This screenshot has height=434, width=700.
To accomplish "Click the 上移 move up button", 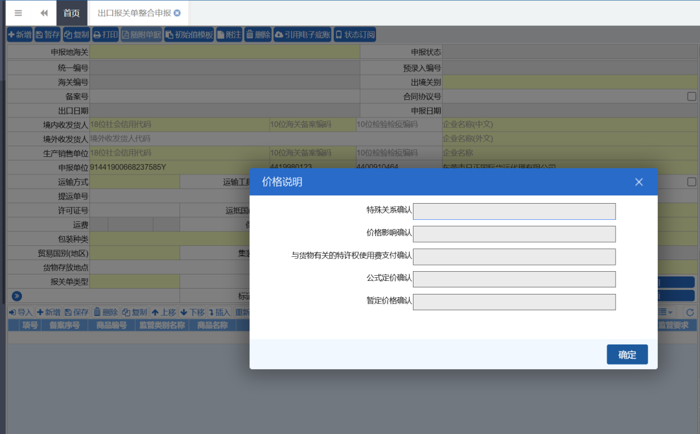I will pyautogui.click(x=163, y=313).
